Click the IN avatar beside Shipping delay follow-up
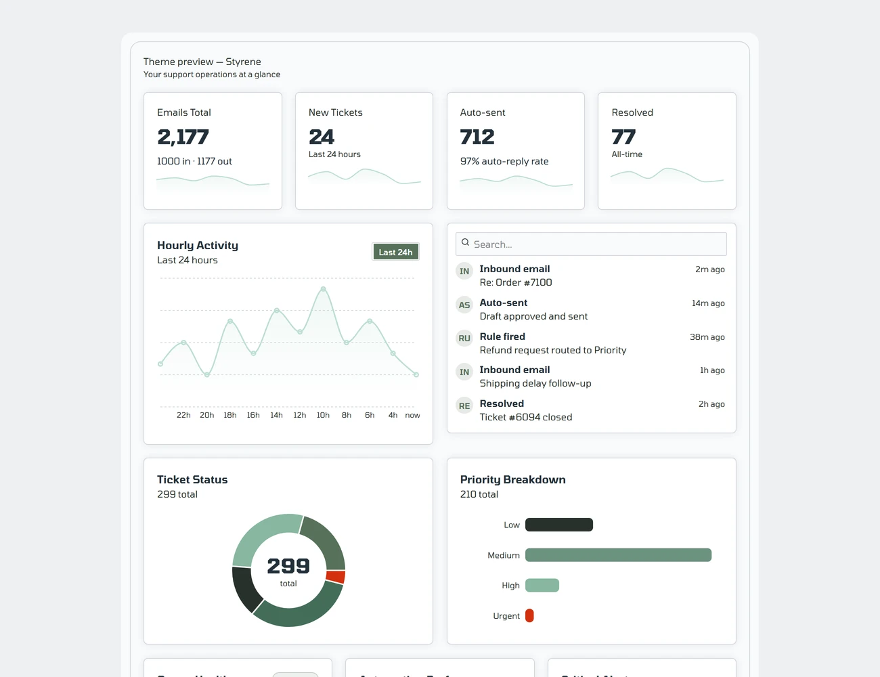Screen dimensions: 880x677 pos(464,372)
